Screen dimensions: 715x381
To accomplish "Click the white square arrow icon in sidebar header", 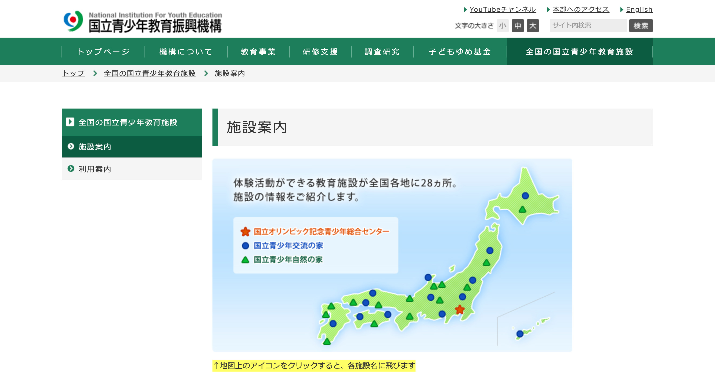I will point(70,122).
